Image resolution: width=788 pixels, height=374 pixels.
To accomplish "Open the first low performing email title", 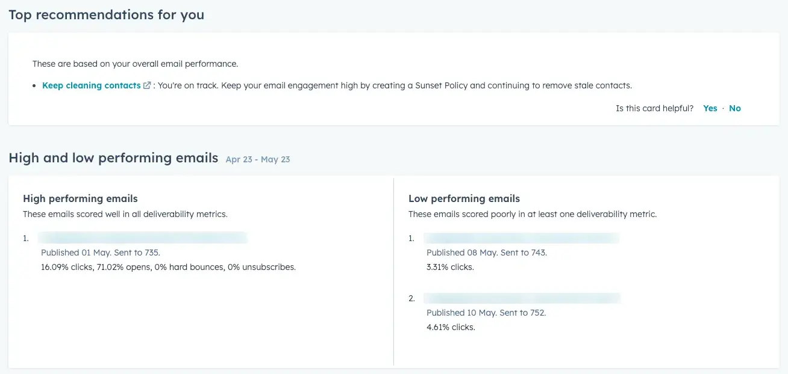I will (x=521, y=238).
